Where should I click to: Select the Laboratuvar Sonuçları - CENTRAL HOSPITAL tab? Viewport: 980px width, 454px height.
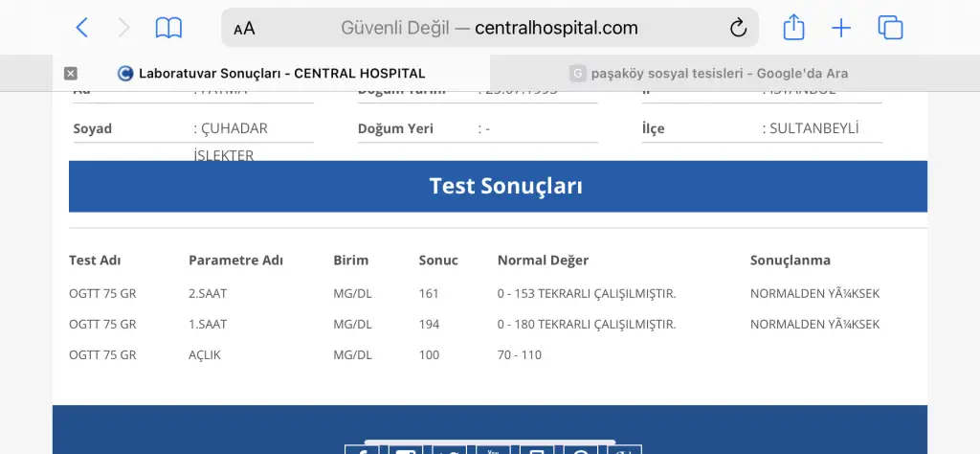pos(271,73)
